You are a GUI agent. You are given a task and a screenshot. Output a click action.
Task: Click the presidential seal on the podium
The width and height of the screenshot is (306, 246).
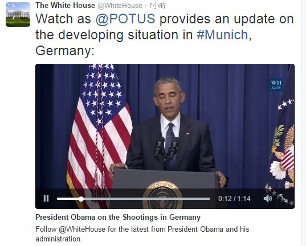[x=162, y=195]
